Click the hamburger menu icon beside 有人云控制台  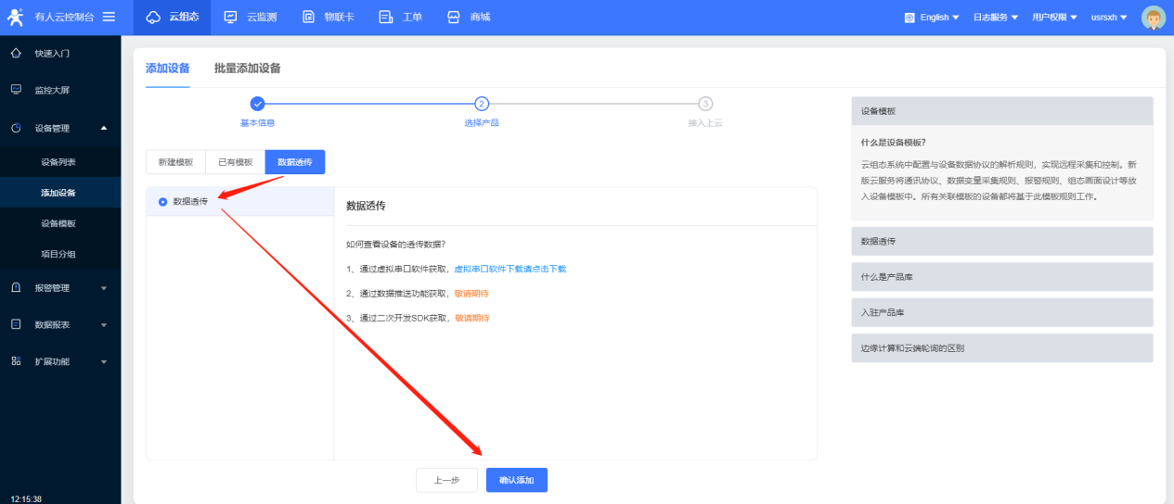point(109,17)
